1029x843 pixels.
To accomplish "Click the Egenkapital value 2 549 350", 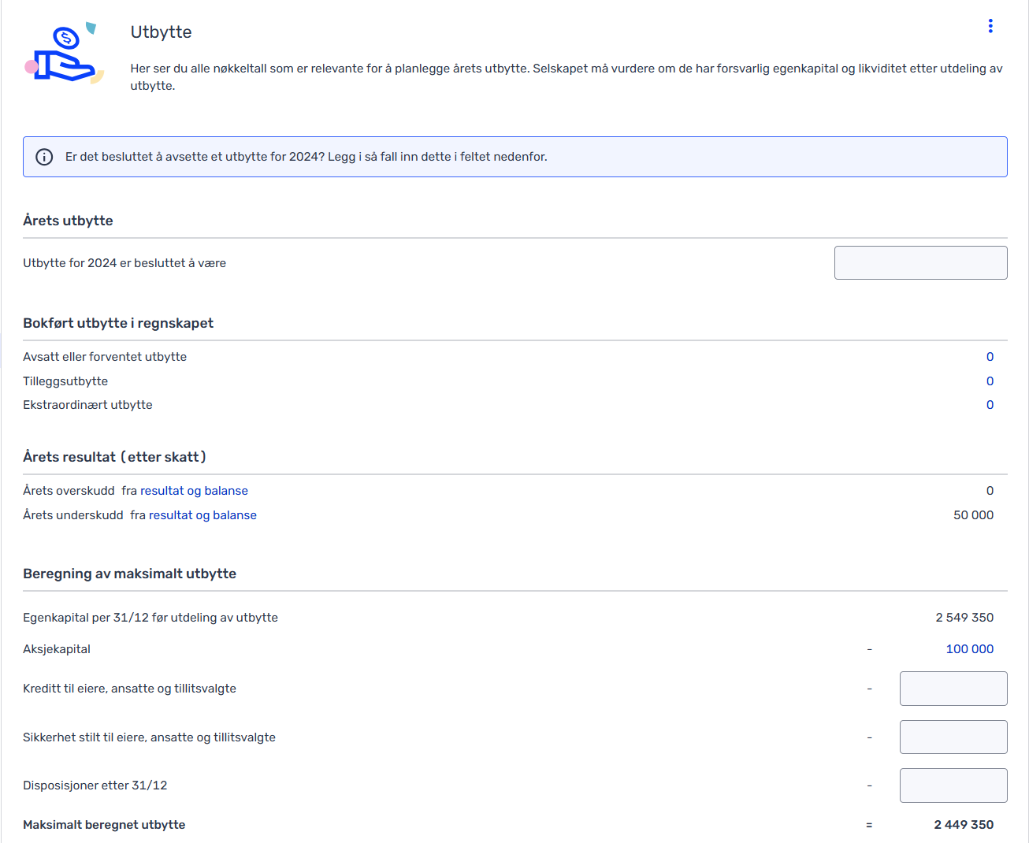I will [964, 618].
